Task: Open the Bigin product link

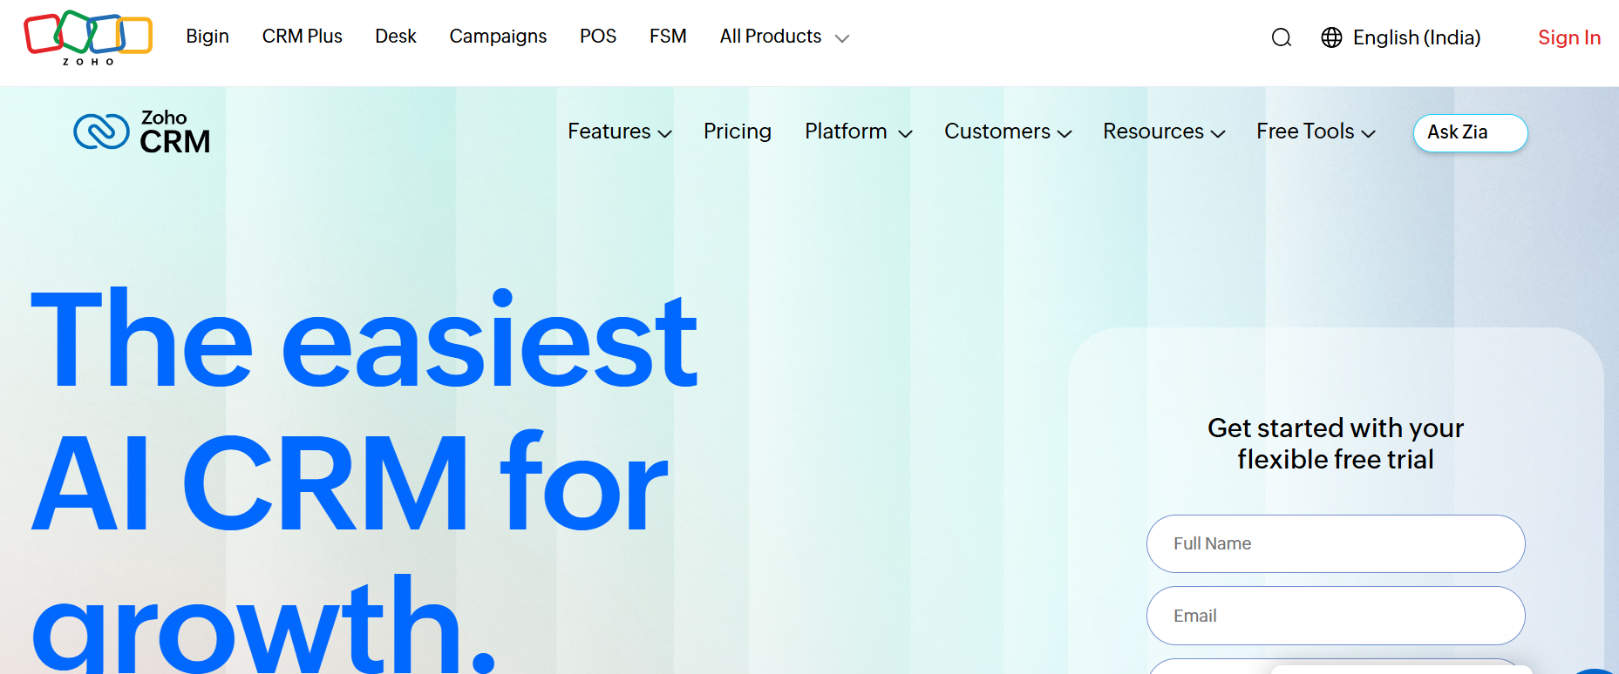Action: point(207,37)
